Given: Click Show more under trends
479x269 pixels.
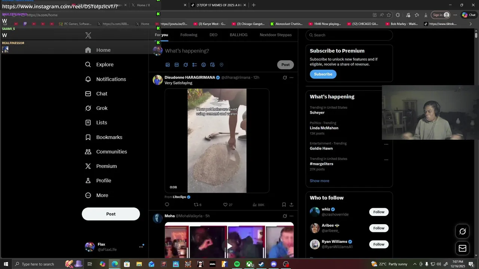Looking at the screenshot, I should point(320,181).
